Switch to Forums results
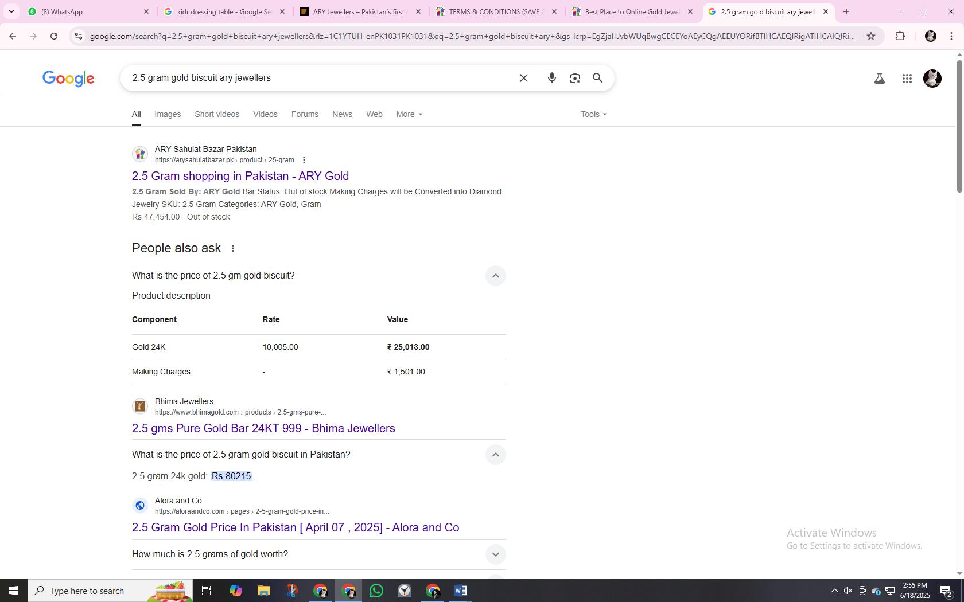 pyautogui.click(x=305, y=114)
